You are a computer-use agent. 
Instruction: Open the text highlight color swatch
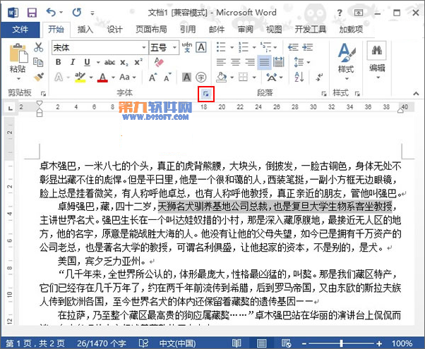[x=80, y=78]
